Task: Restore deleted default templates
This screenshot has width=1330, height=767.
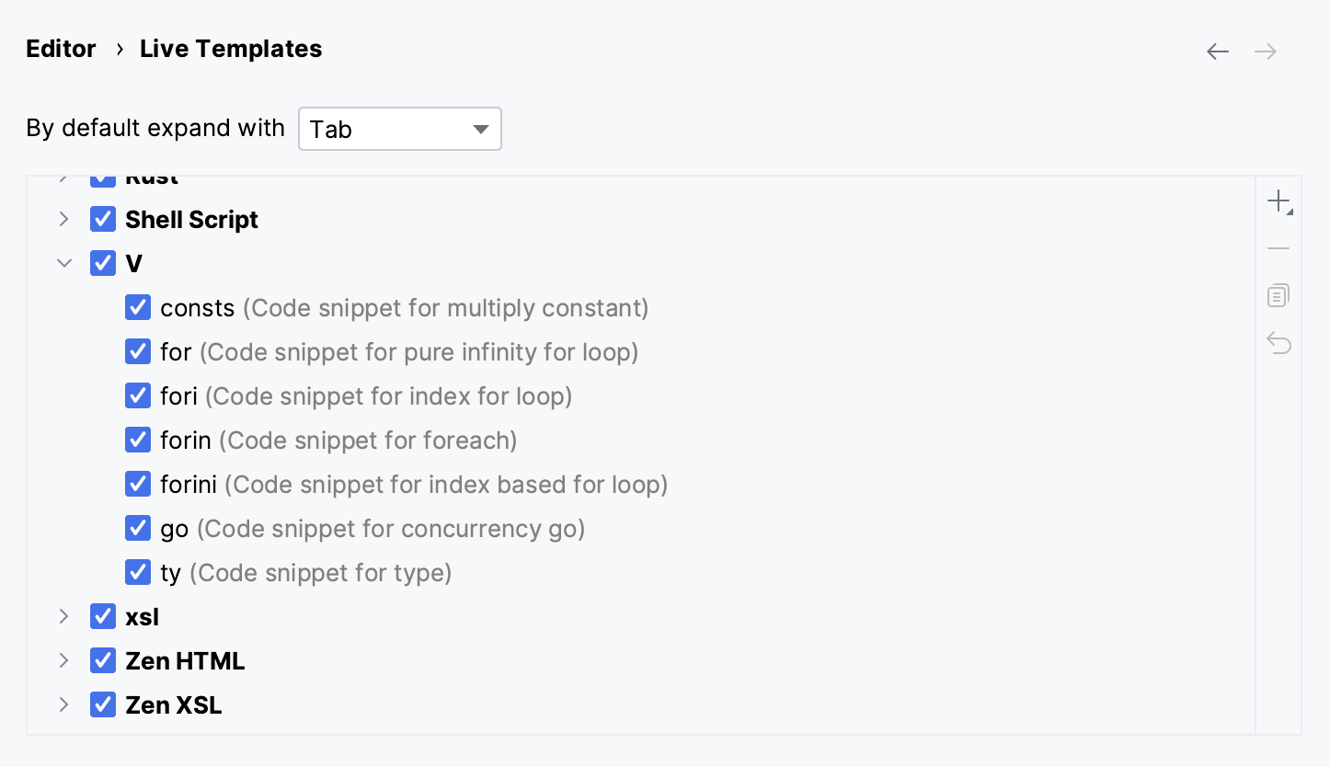Action: 1278,343
